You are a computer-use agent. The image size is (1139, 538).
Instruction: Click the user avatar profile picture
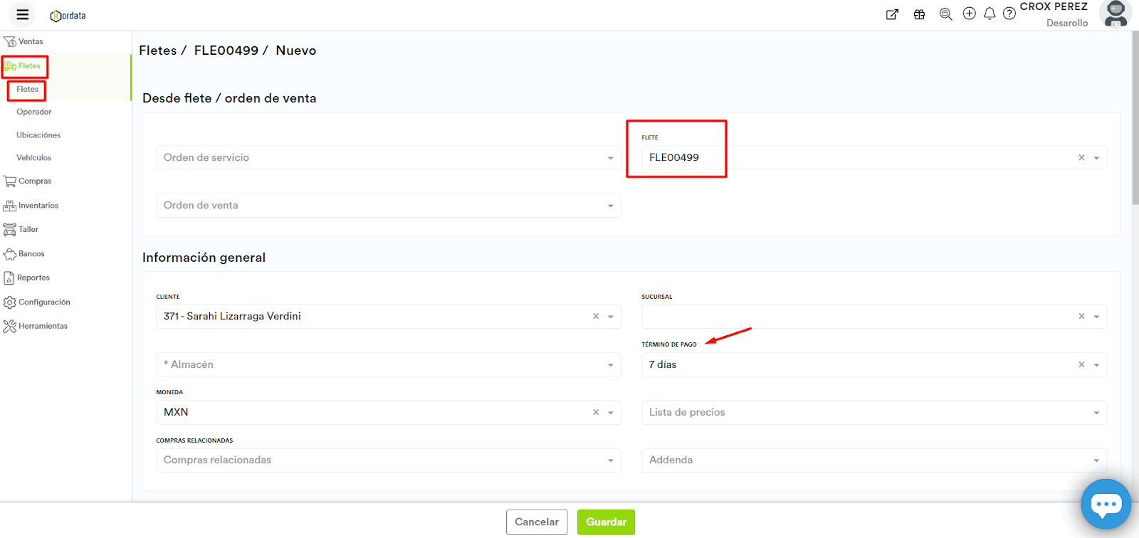point(1115,14)
